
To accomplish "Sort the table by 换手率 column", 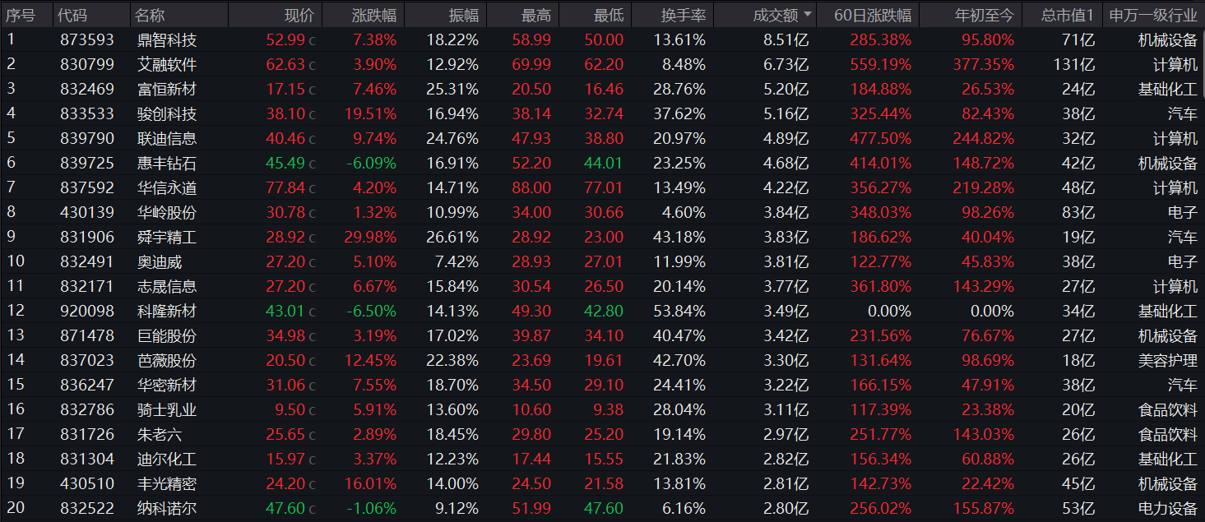I will pos(683,15).
